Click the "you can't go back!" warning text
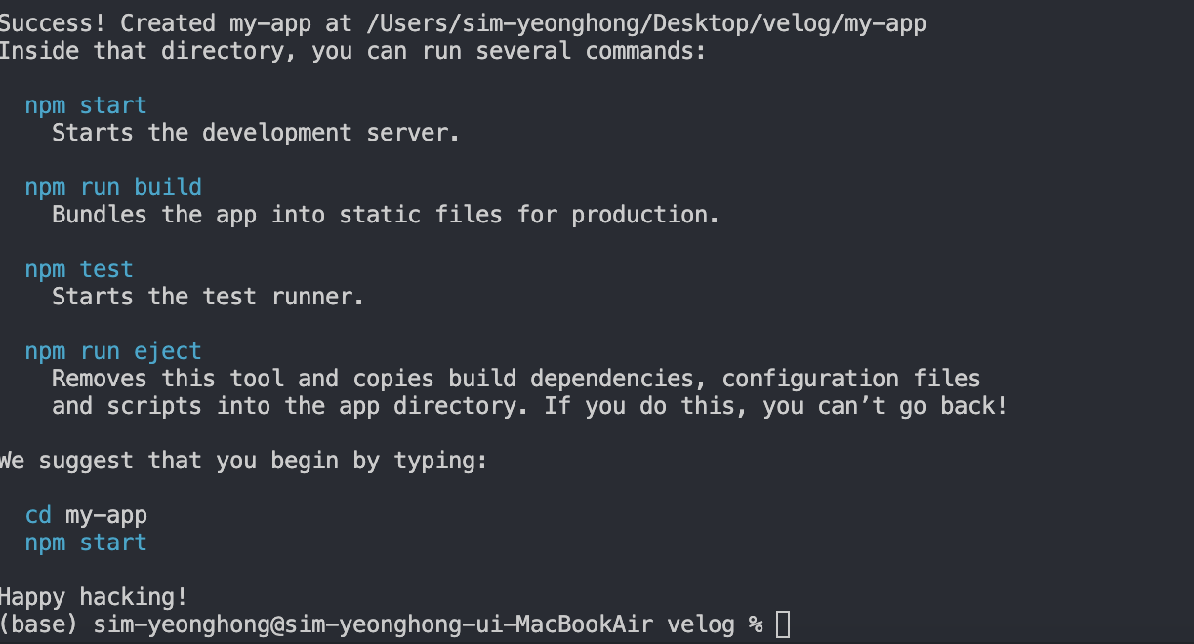The height and width of the screenshot is (644, 1194). (885, 406)
